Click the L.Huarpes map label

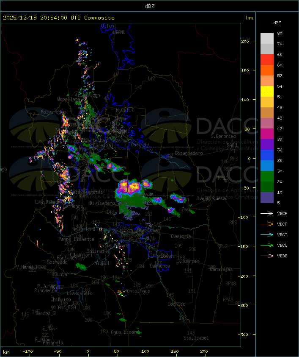click(188, 261)
